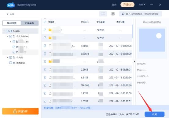The image size is (169, 118).
Task: Expand the 个人(9) folder node
Action: point(7,57)
